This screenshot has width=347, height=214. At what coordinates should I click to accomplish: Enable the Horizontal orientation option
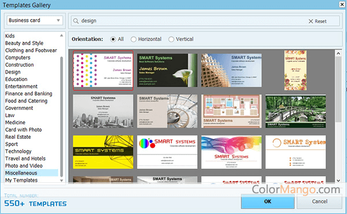pos(134,39)
